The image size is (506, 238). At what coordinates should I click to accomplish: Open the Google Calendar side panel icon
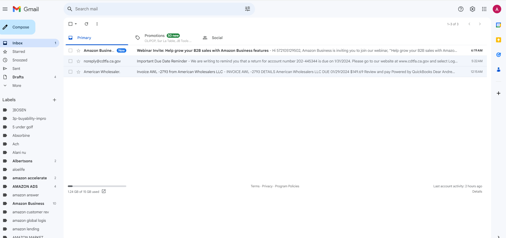click(499, 25)
